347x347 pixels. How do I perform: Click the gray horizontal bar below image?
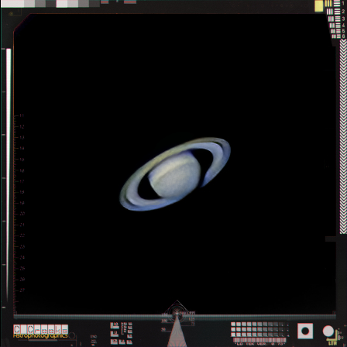[x=174, y=317]
